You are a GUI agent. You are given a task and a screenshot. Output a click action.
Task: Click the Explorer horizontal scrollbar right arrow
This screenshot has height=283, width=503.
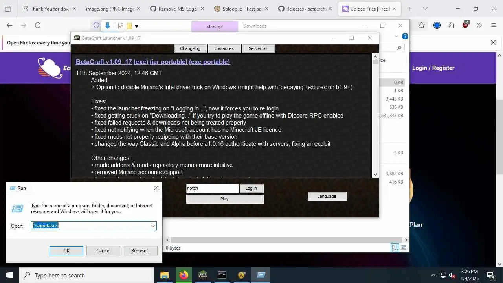tap(406, 240)
